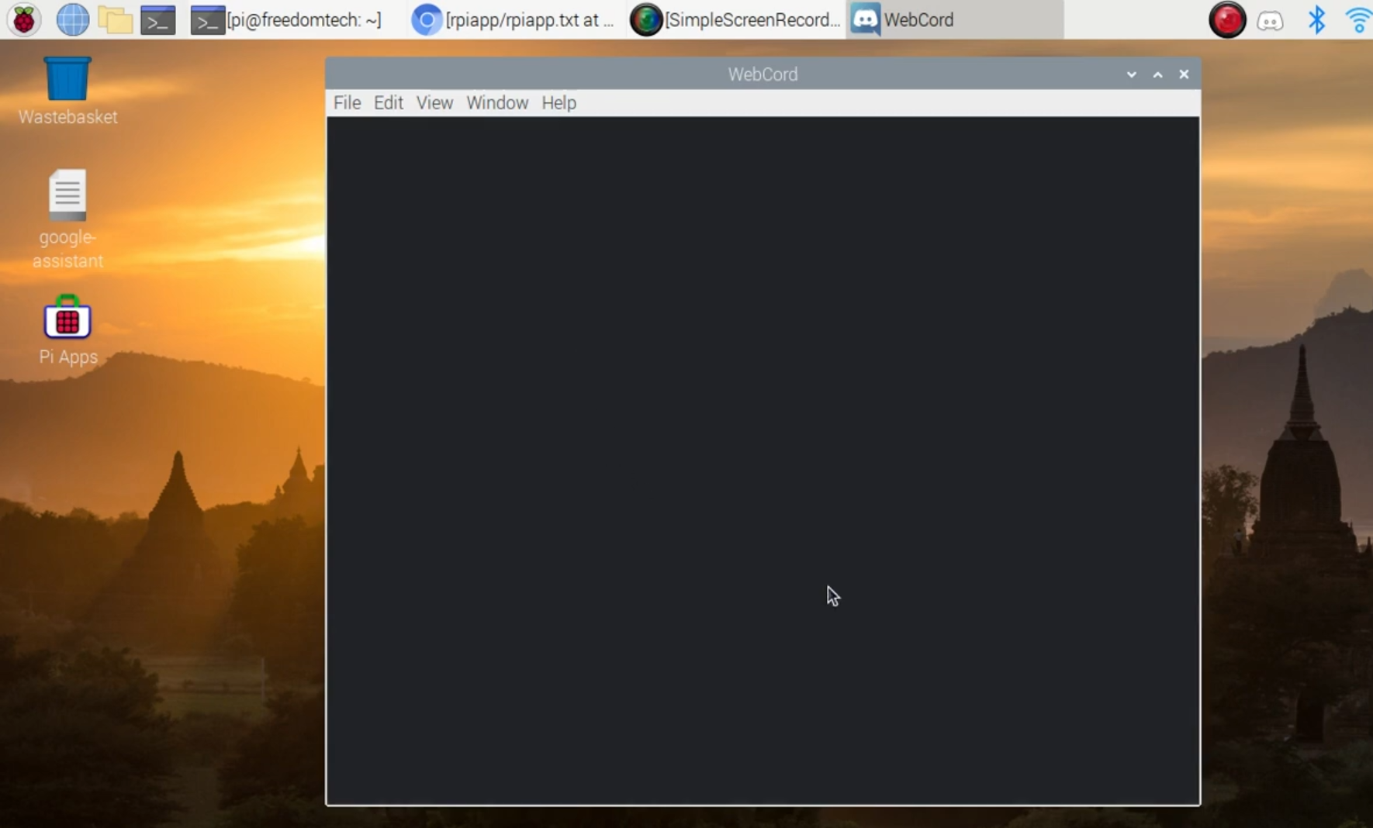Switch to the pi@freedomtech terminal taskbar window
This screenshot has height=828, width=1373.
coord(287,19)
